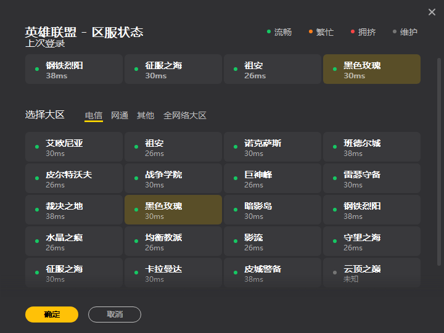Open the 全网络大区 tab

click(185, 115)
